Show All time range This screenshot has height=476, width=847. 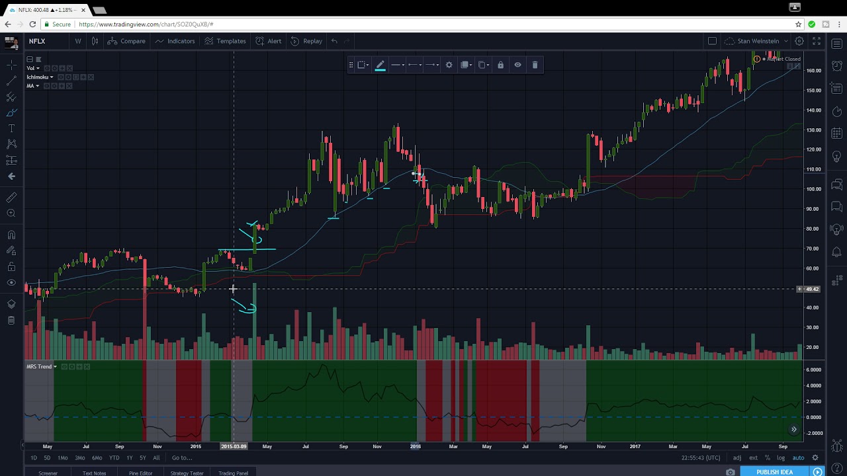click(156, 457)
